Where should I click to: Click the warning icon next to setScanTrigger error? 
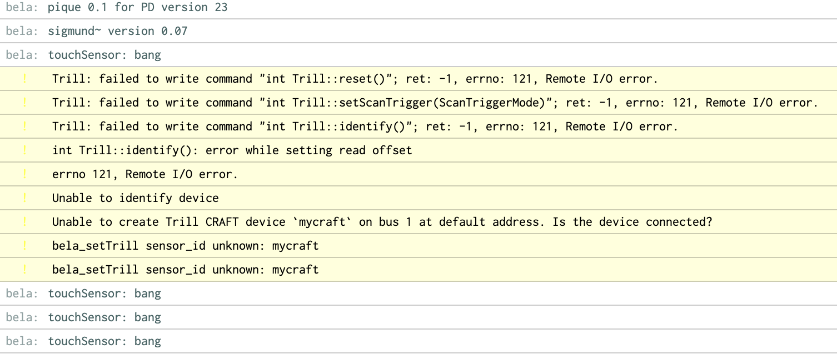coord(24,103)
